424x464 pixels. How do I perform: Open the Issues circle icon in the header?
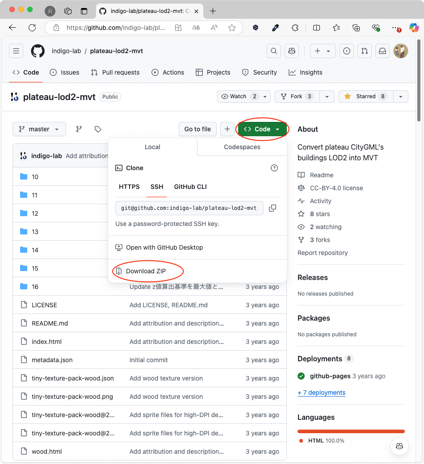pos(346,51)
